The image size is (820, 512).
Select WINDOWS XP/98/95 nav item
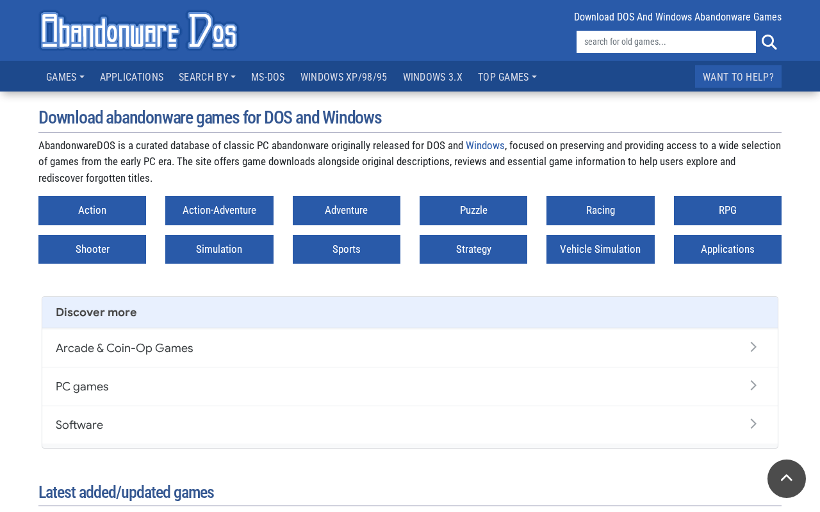pyautogui.click(x=344, y=77)
